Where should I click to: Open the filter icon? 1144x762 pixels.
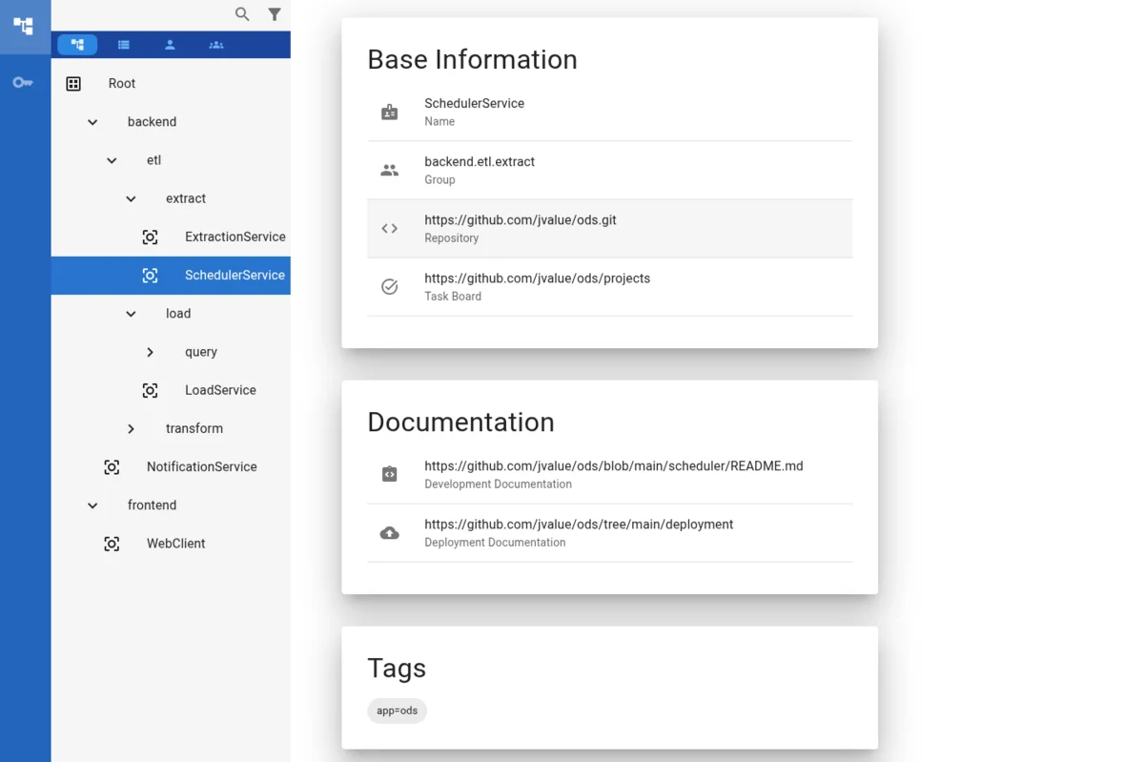coord(275,14)
